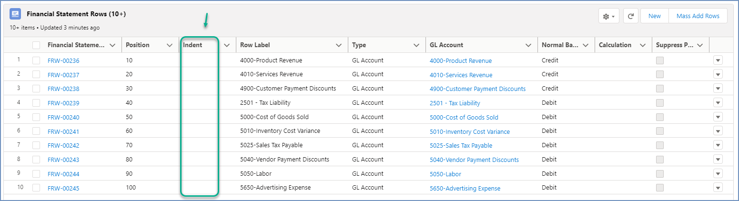
Task: Click the Mass Add Rows button
Action: [x=698, y=16]
